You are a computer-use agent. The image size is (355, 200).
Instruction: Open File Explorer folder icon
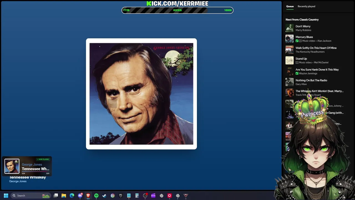64,196
